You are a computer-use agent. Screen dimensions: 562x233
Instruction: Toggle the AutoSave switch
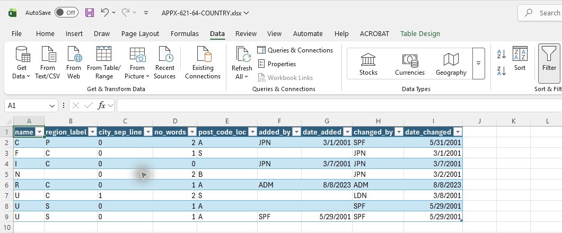pyautogui.click(x=66, y=13)
